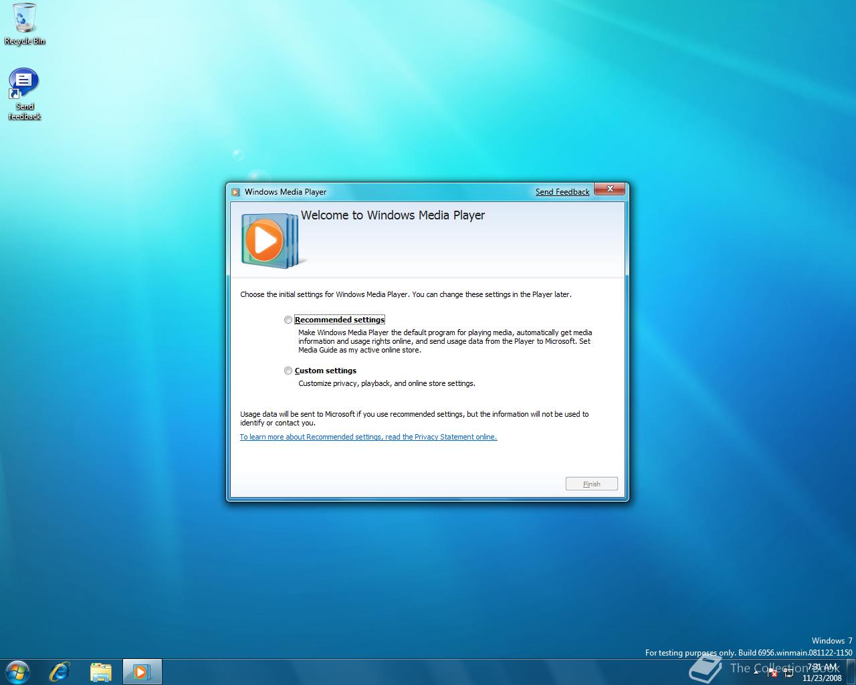Close the Windows Media Player dialog

click(610, 189)
